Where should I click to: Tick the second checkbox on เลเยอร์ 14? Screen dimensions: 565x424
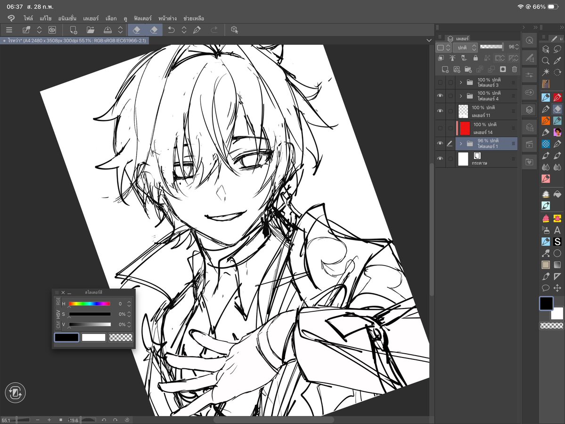click(450, 128)
